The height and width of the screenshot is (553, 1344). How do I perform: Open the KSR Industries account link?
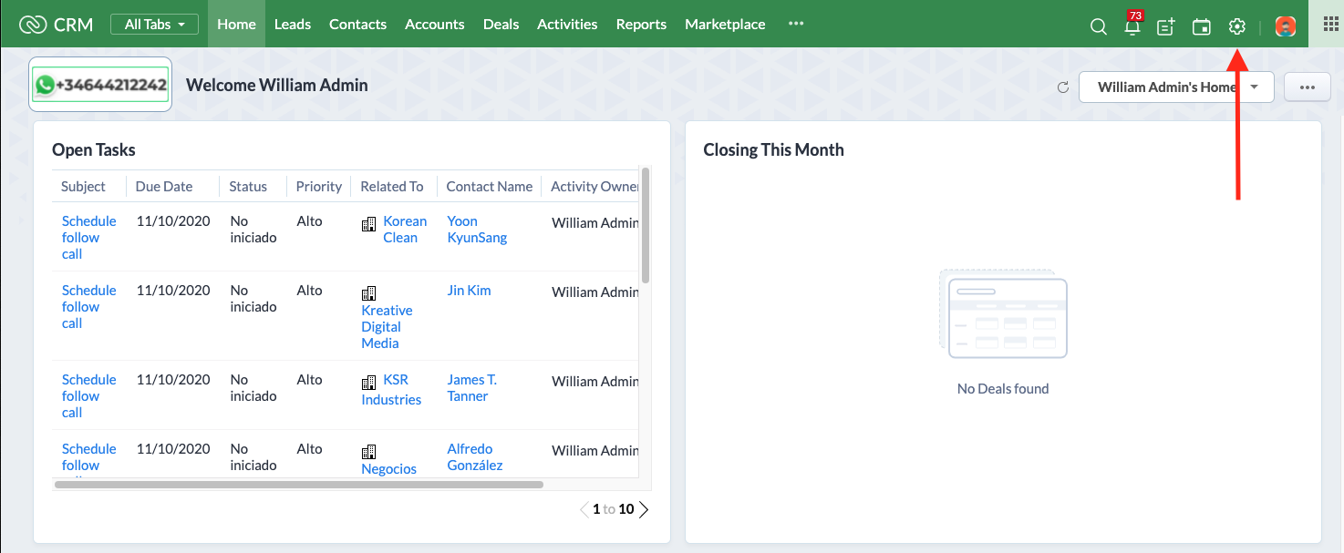(x=392, y=390)
